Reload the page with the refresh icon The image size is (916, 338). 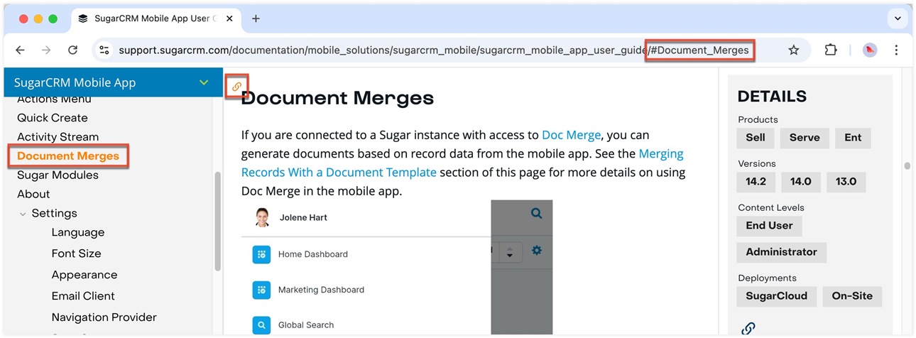(x=72, y=50)
